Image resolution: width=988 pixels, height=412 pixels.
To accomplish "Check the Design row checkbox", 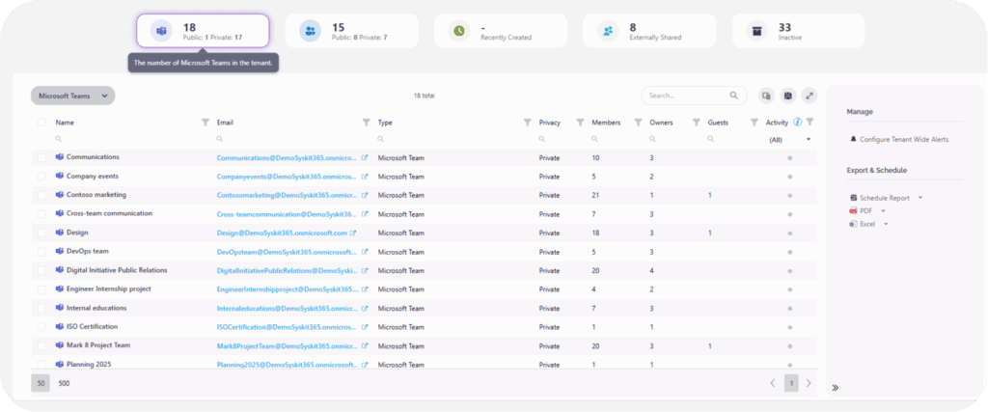I will (41, 233).
